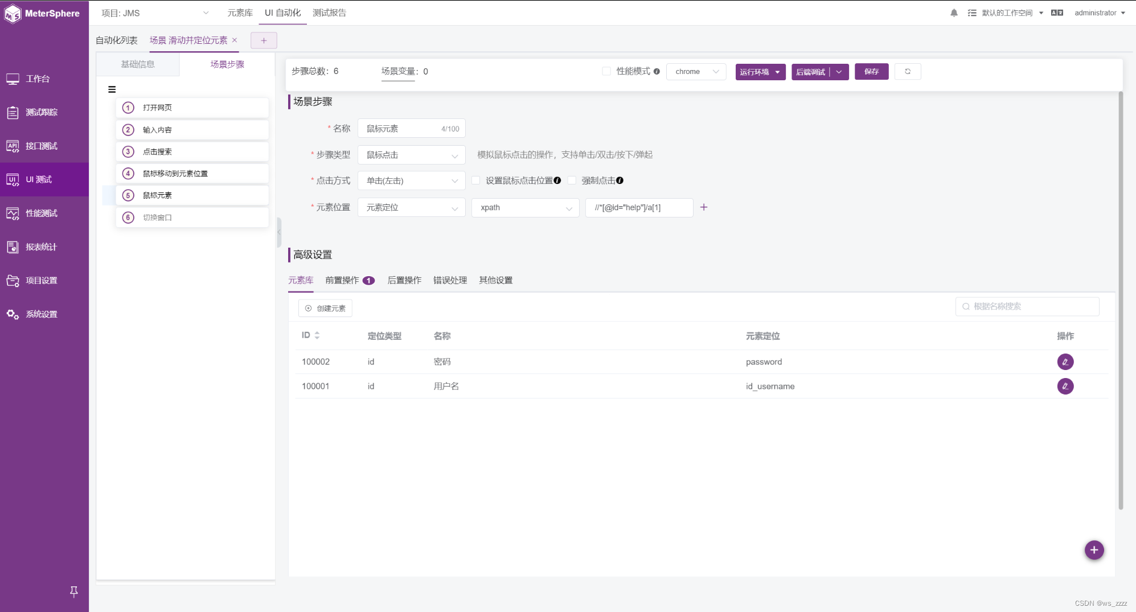The width and height of the screenshot is (1136, 612).
Task: Switch to the 后置操作 tab
Action: [x=404, y=280]
